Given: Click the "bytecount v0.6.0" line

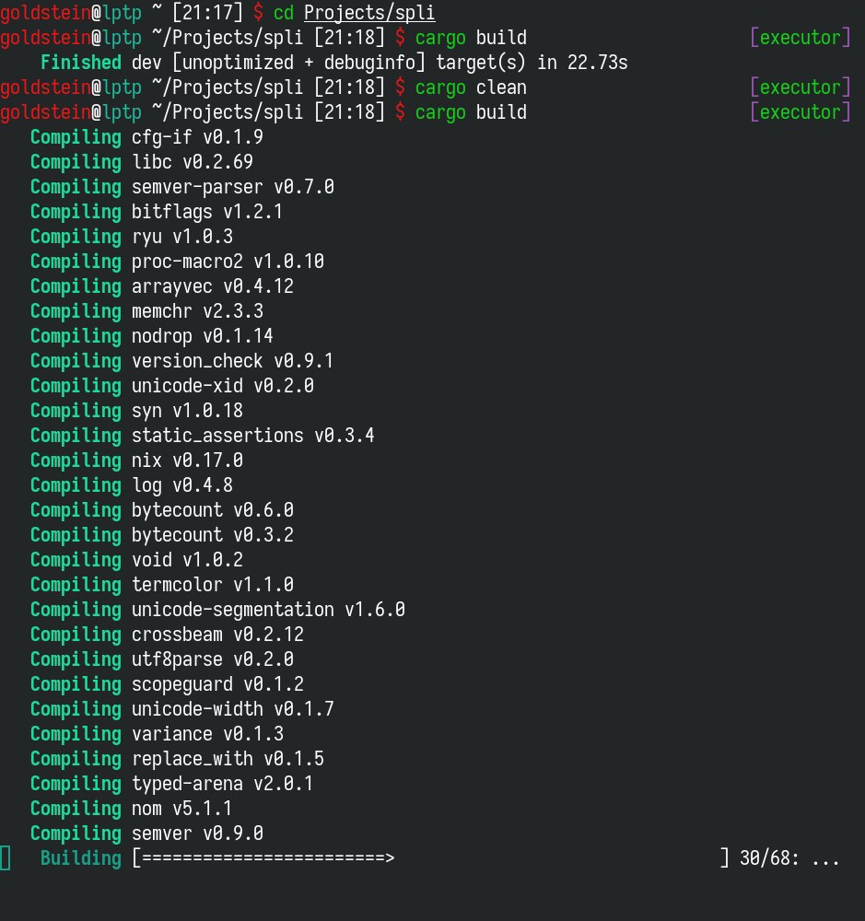Looking at the screenshot, I should (212, 510).
